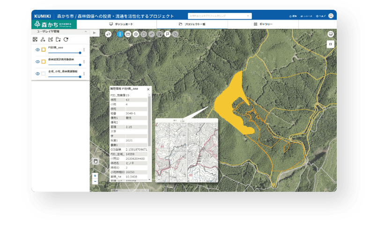Viewport: 370px width, 225px height.
Task: Collapse the ユーザレイヤ管理 panel
Action: pyautogui.click(x=86, y=31)
